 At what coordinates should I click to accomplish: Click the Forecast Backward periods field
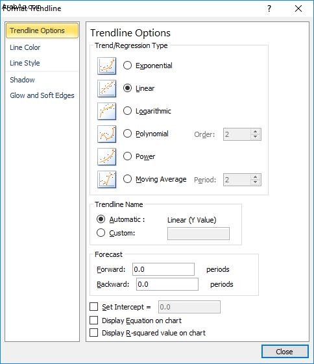click(x=167, y=284)
